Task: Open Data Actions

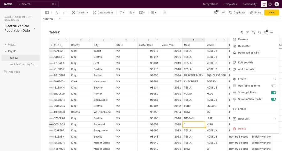Action: 103,12
